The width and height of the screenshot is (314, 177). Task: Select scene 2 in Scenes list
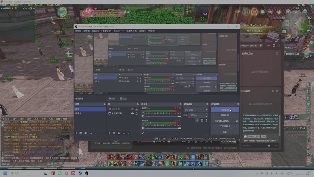tap(90, 114)
